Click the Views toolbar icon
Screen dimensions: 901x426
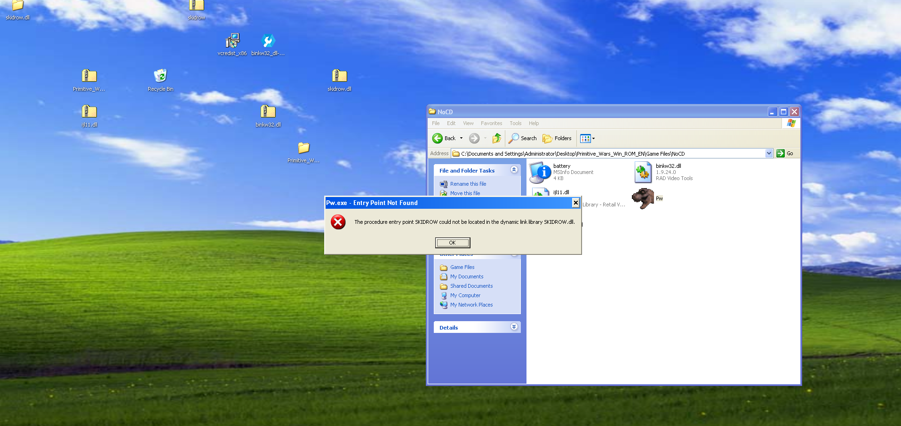point(585,138)
